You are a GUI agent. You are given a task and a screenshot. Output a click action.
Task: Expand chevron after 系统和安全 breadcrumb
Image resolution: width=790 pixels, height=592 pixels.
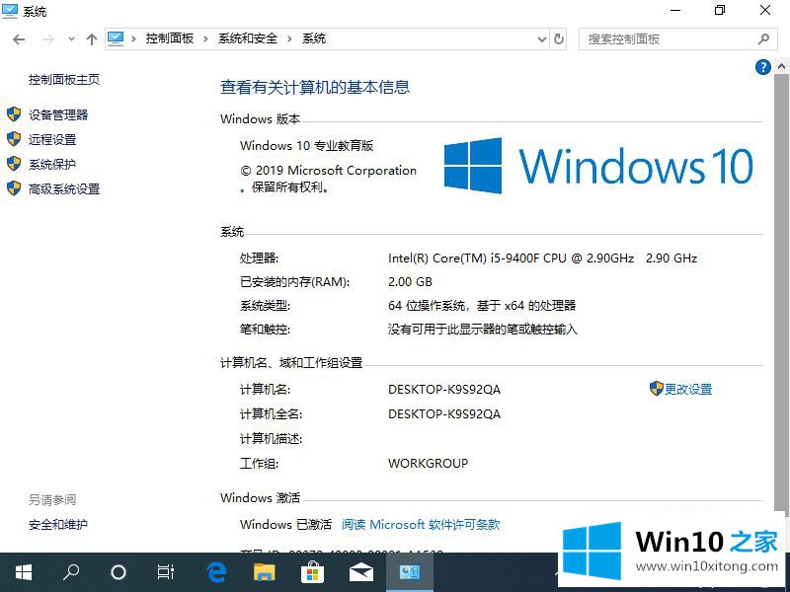289,38
